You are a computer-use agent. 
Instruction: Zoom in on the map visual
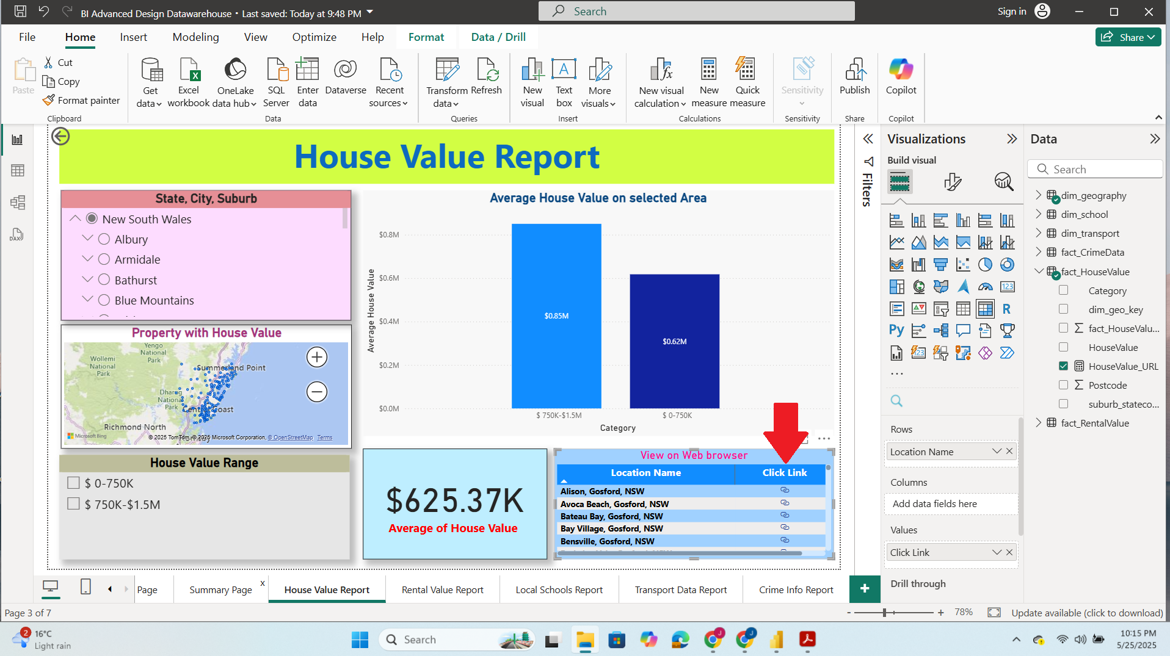pos(317,357)
